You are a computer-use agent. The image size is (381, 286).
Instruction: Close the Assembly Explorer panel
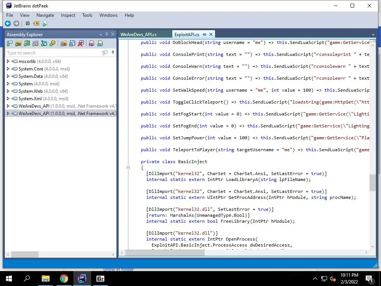coord(112,35)
